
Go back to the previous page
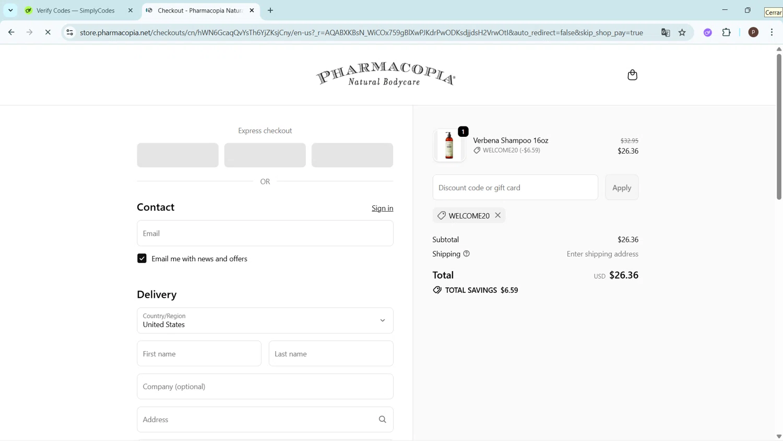click(x=11, y=32)
